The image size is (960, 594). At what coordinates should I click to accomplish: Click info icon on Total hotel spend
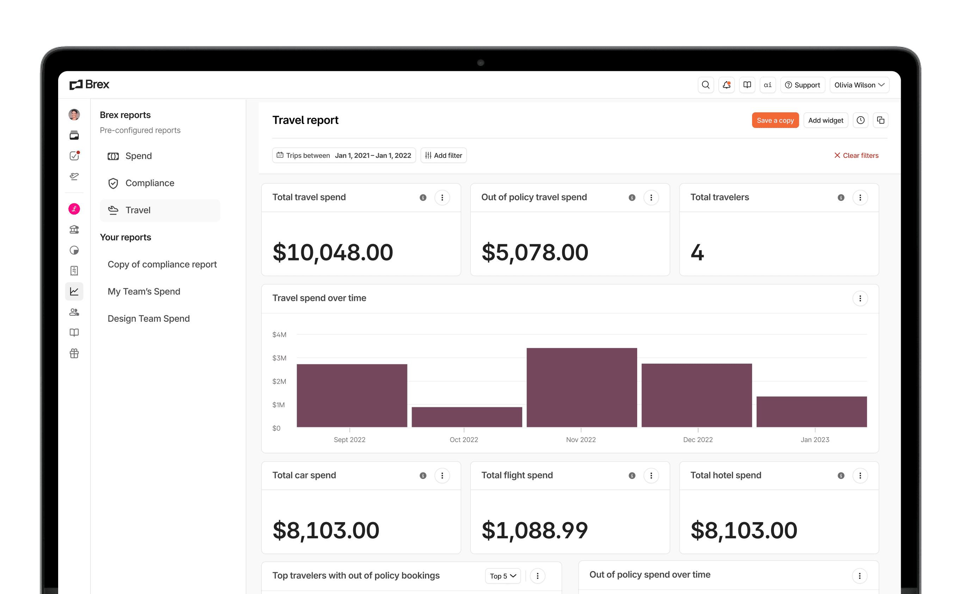(x=841, y=475)
